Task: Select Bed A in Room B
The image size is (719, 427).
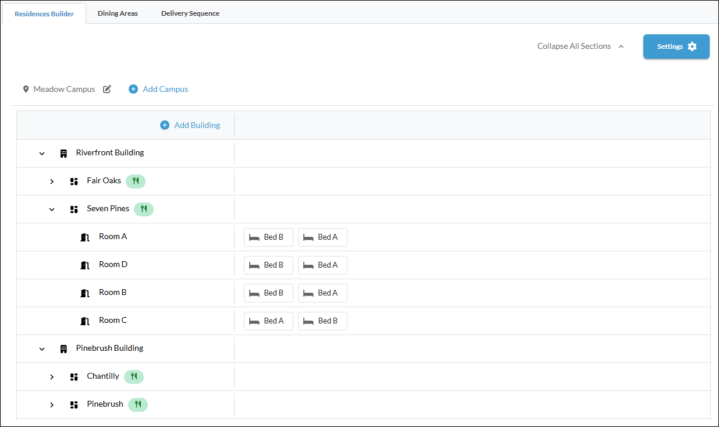Action: coord(323,293)
